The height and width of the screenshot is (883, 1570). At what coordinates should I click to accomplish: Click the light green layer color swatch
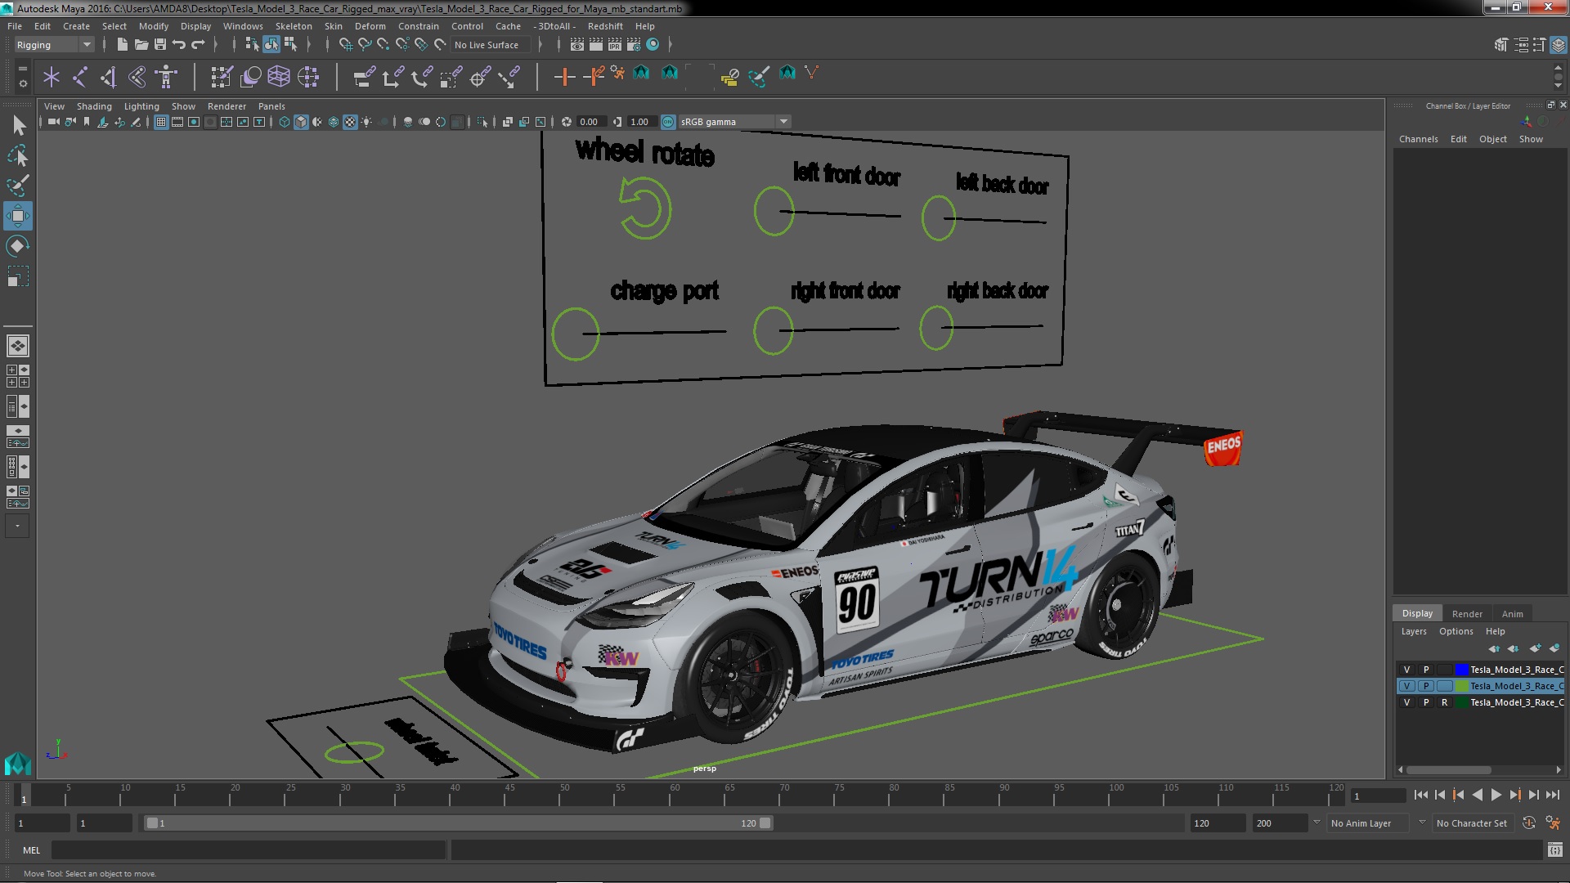(1461, 686)
